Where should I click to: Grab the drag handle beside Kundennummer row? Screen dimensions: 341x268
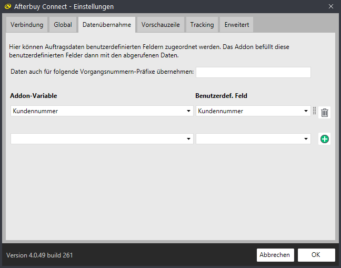pyautogui.click(x=315, y=111)
